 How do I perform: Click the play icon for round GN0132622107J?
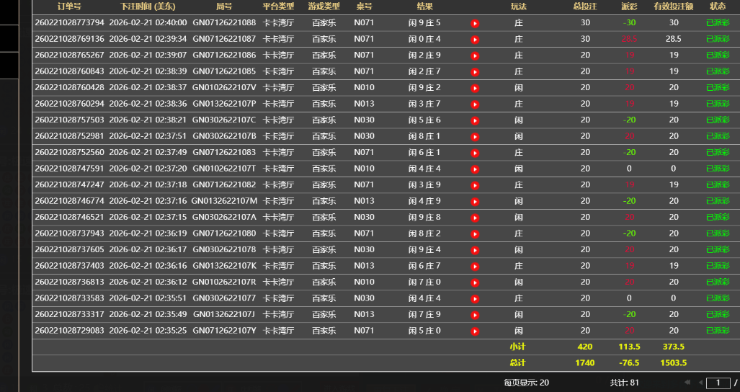coord(475,315)
